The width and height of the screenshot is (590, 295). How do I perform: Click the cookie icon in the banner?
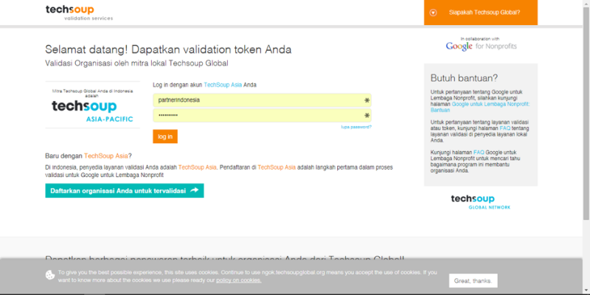click(x=50, y=275)
